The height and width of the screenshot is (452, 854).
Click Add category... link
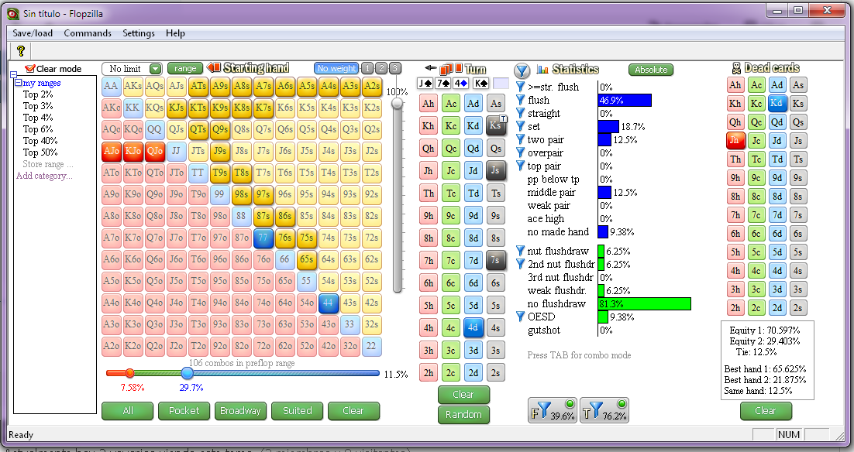pos(44,176)
